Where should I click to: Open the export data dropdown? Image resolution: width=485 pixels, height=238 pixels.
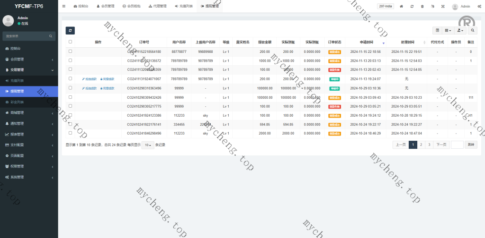(459, 30)
